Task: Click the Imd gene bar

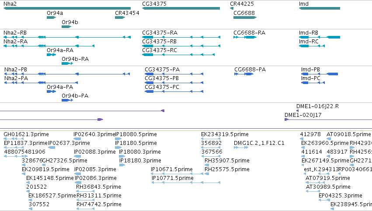Action: pyautogui.click(x=320, y=8)
